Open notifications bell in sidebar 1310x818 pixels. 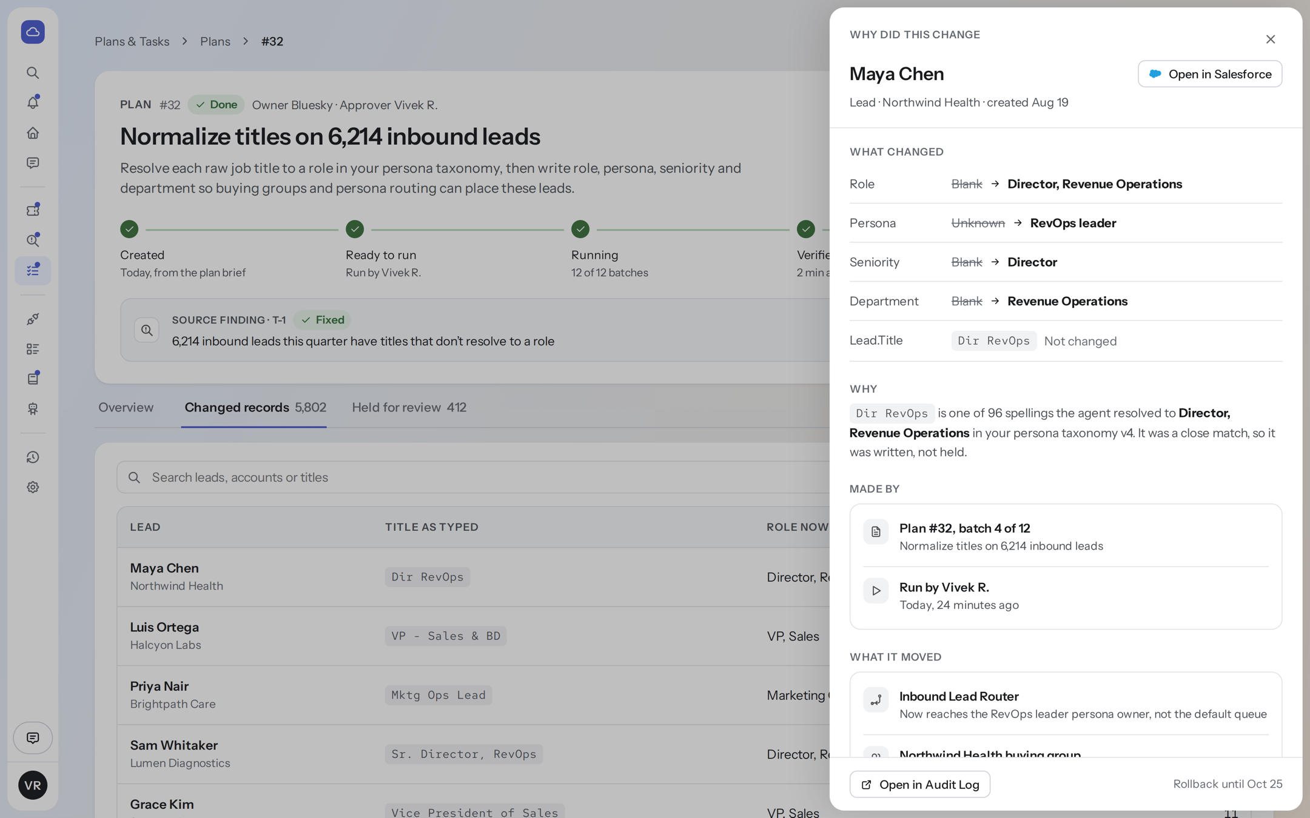click(33, 102)
